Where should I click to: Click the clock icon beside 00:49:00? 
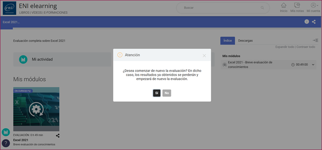point(293,65)
